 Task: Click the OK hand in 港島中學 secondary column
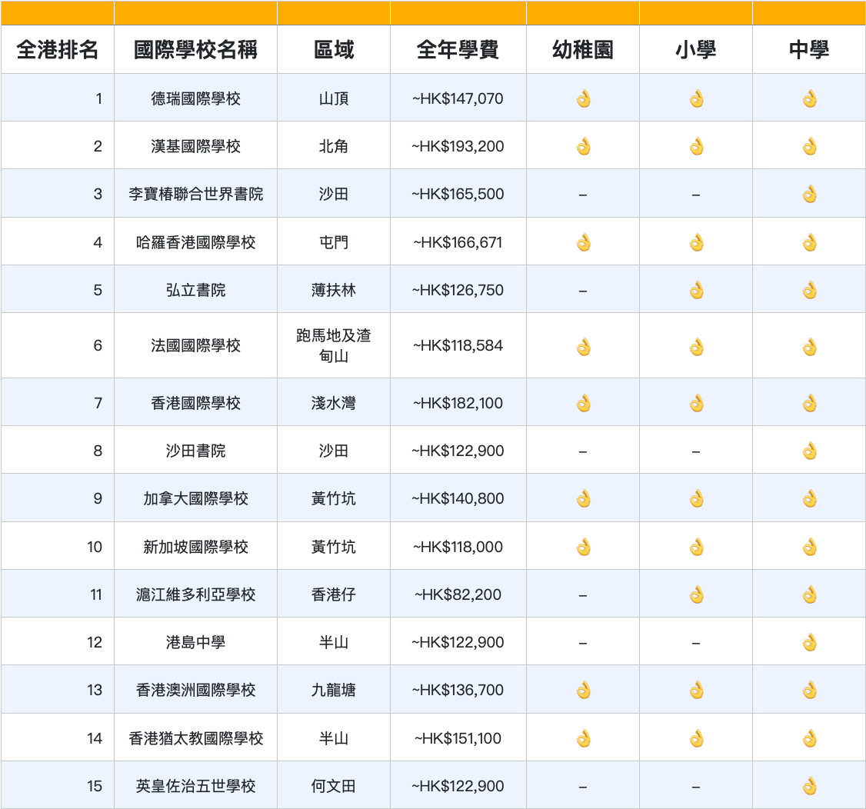tap(810, 643)
